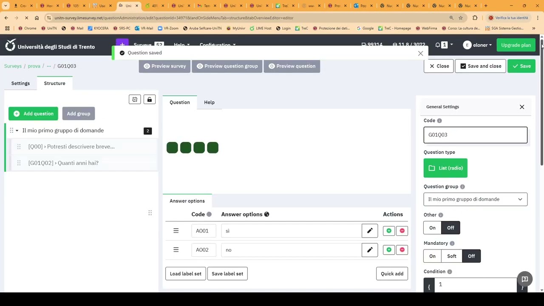The image size is (544, 306).
Task: Click info icon next to Mandatory
Action: [452, 244]
